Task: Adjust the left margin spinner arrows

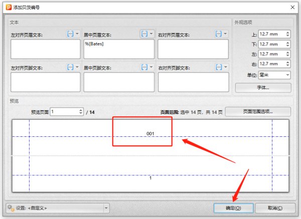Action: coord(287,54)
